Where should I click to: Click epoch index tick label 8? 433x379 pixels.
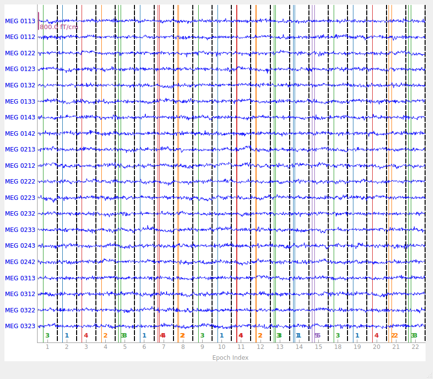coord(183,347)
